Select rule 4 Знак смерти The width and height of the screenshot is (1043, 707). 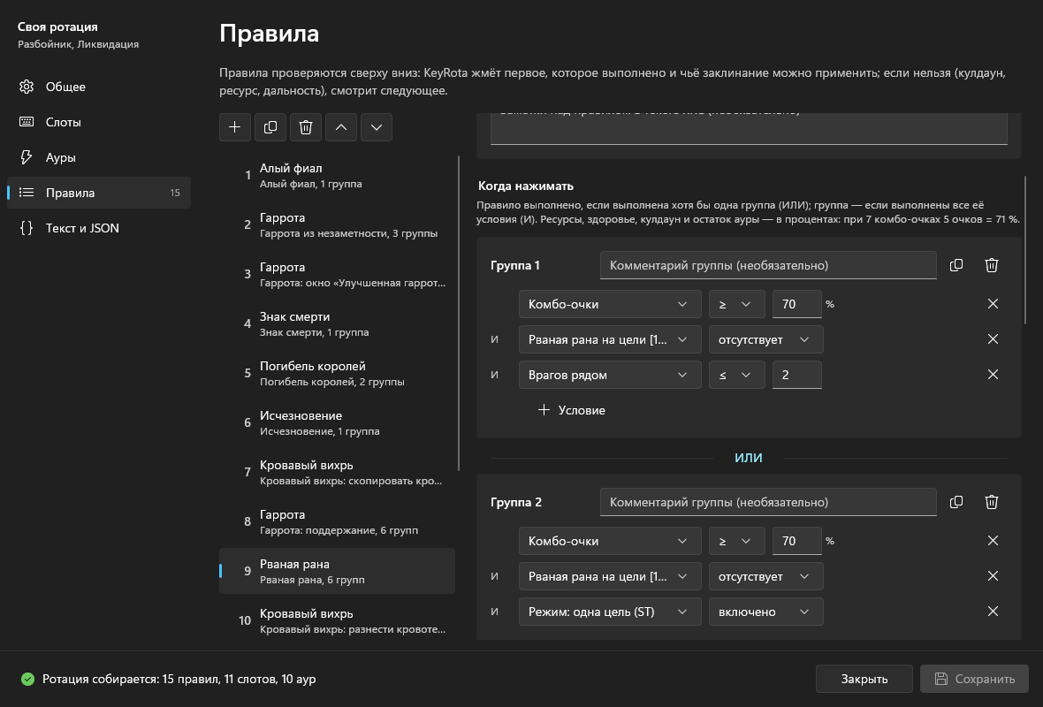pyautogui.click(x=338, y=324)
